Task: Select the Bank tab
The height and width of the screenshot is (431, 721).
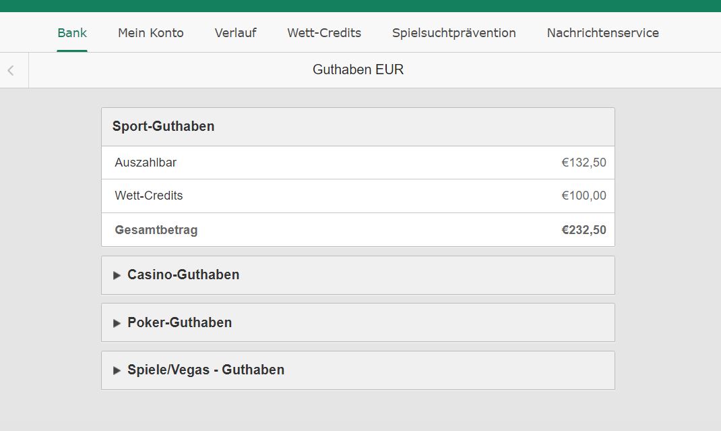Action: click(x=72, y=32)
